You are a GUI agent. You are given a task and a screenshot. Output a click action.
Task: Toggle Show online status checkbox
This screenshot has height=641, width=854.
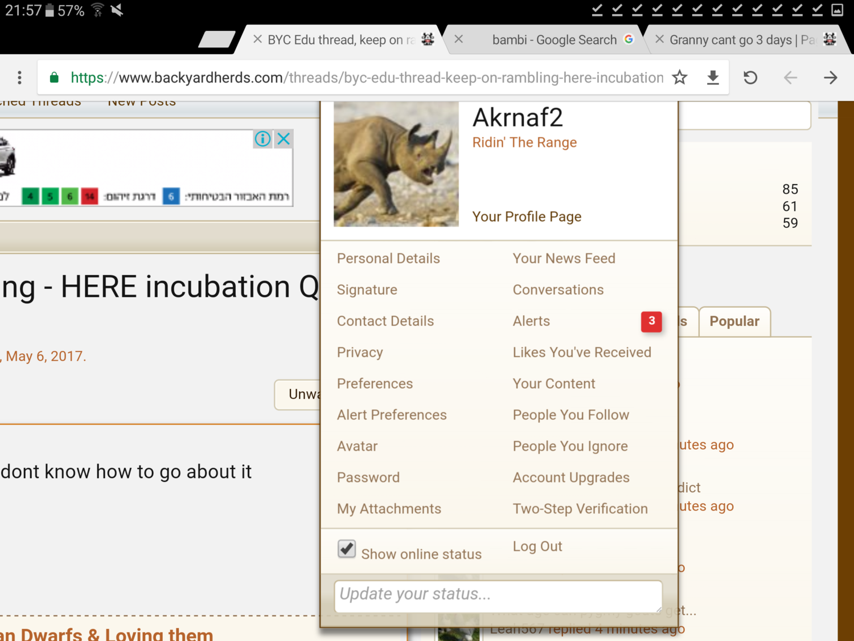347,549
